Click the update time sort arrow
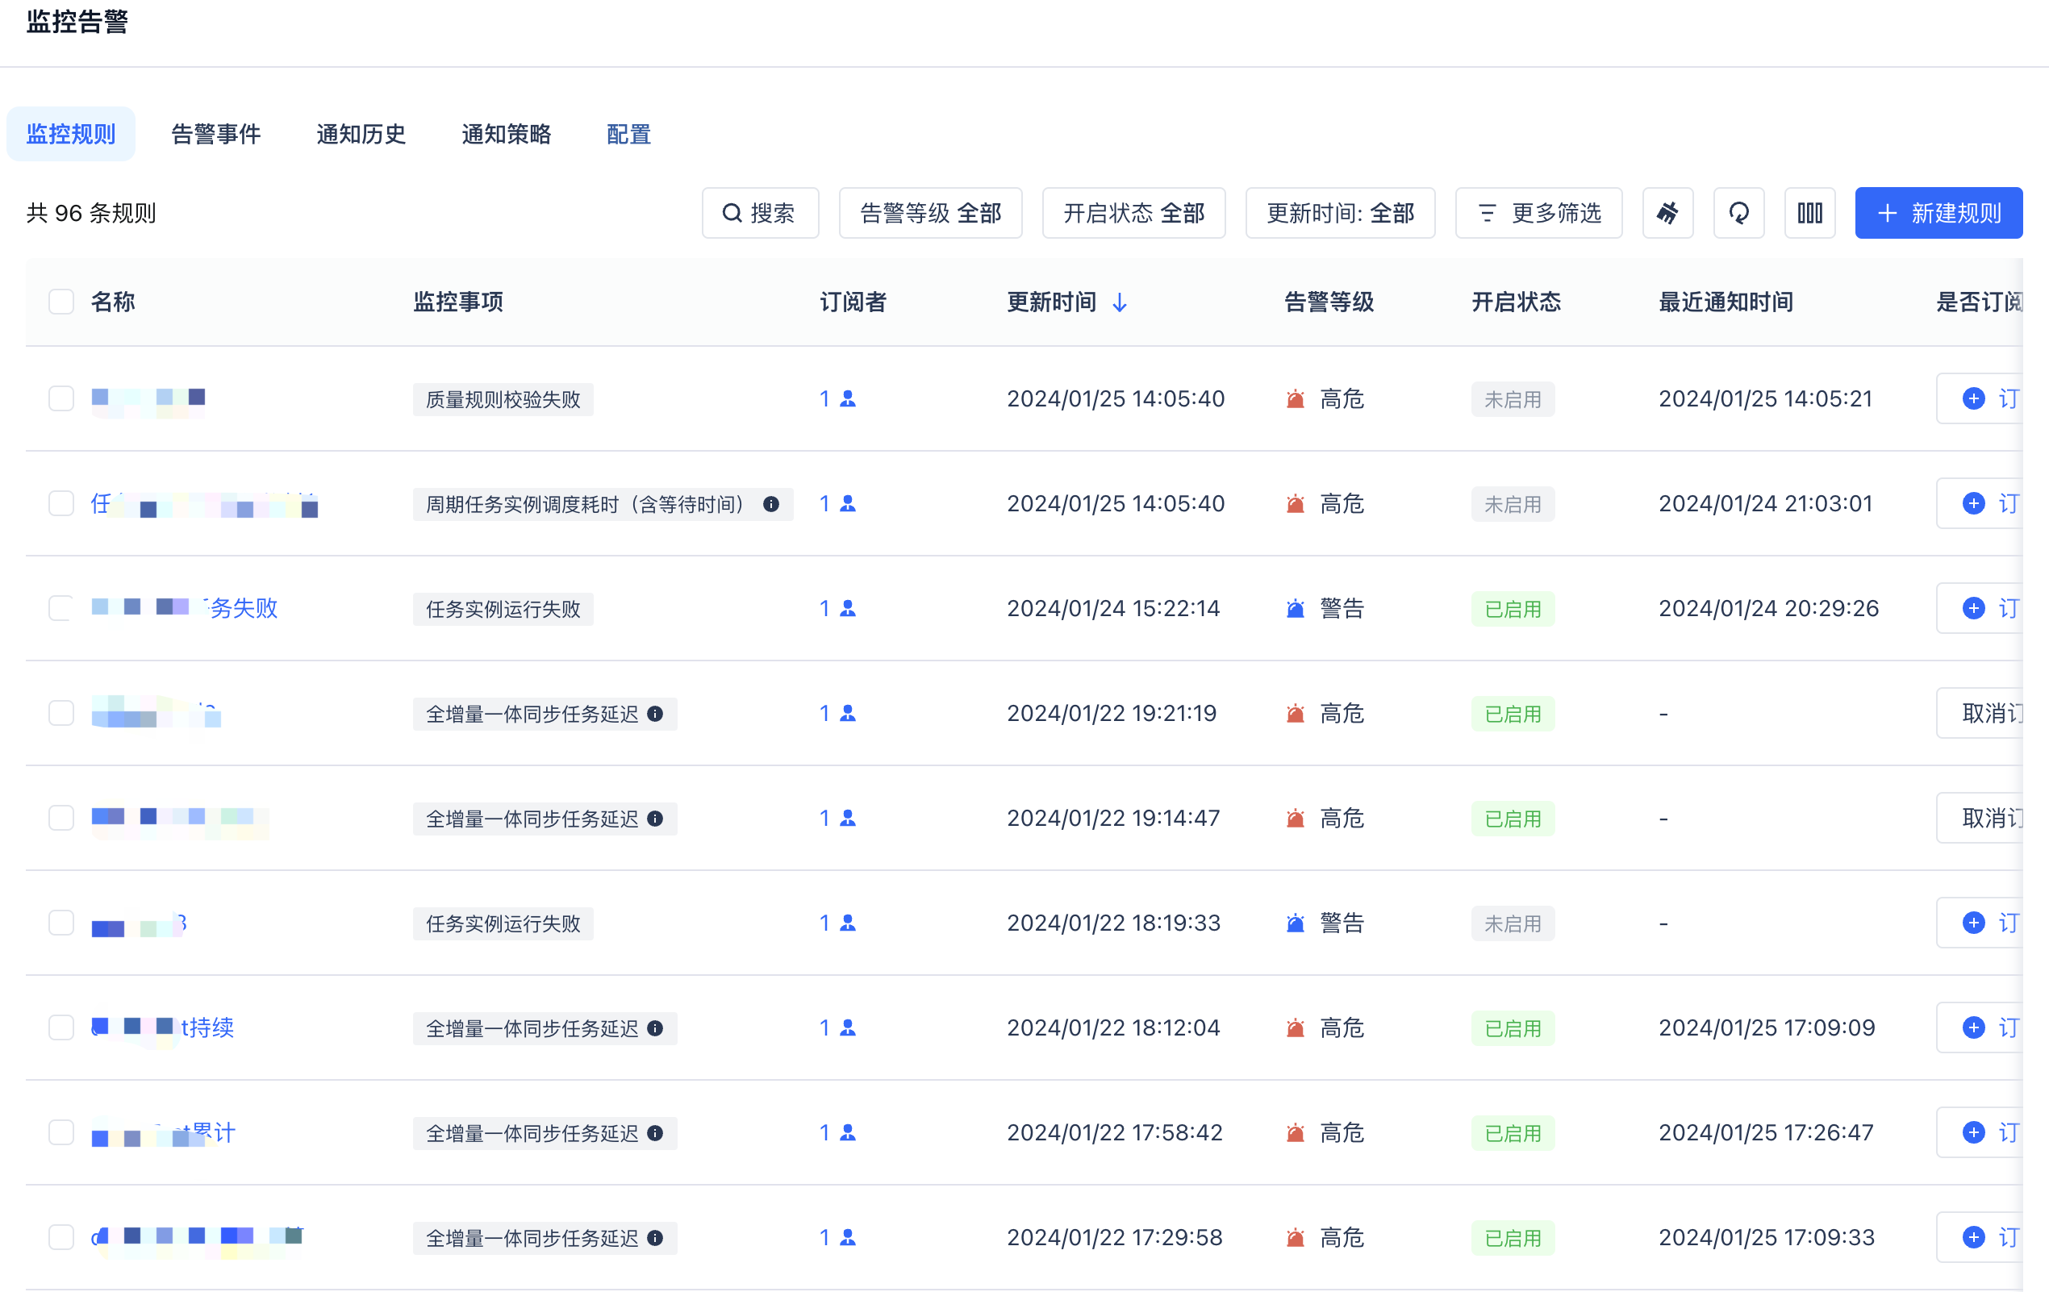 1120,302
